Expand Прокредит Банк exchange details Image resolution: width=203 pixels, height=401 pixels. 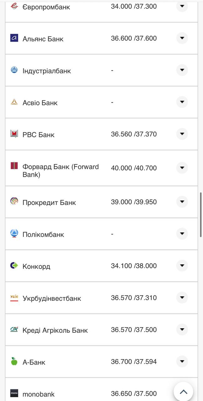click(x=182, y=202)
